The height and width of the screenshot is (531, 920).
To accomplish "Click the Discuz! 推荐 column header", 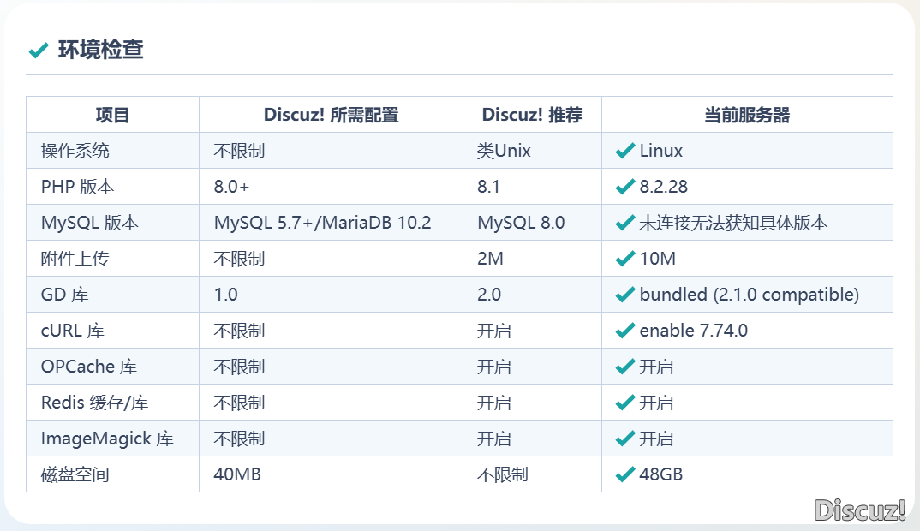I will click(x=532, y=115).
